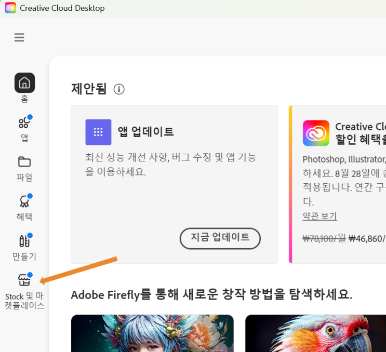Open the 혜택 benefits ribbon icon
The height and width of the screenshot is (352, 386).
tap(24, 201)
